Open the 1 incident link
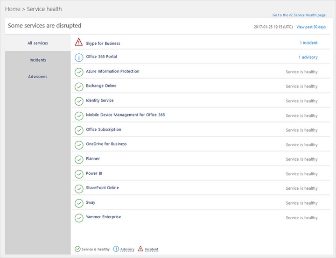336x258 pixels. pyautogui.click(x=308, y=43)
